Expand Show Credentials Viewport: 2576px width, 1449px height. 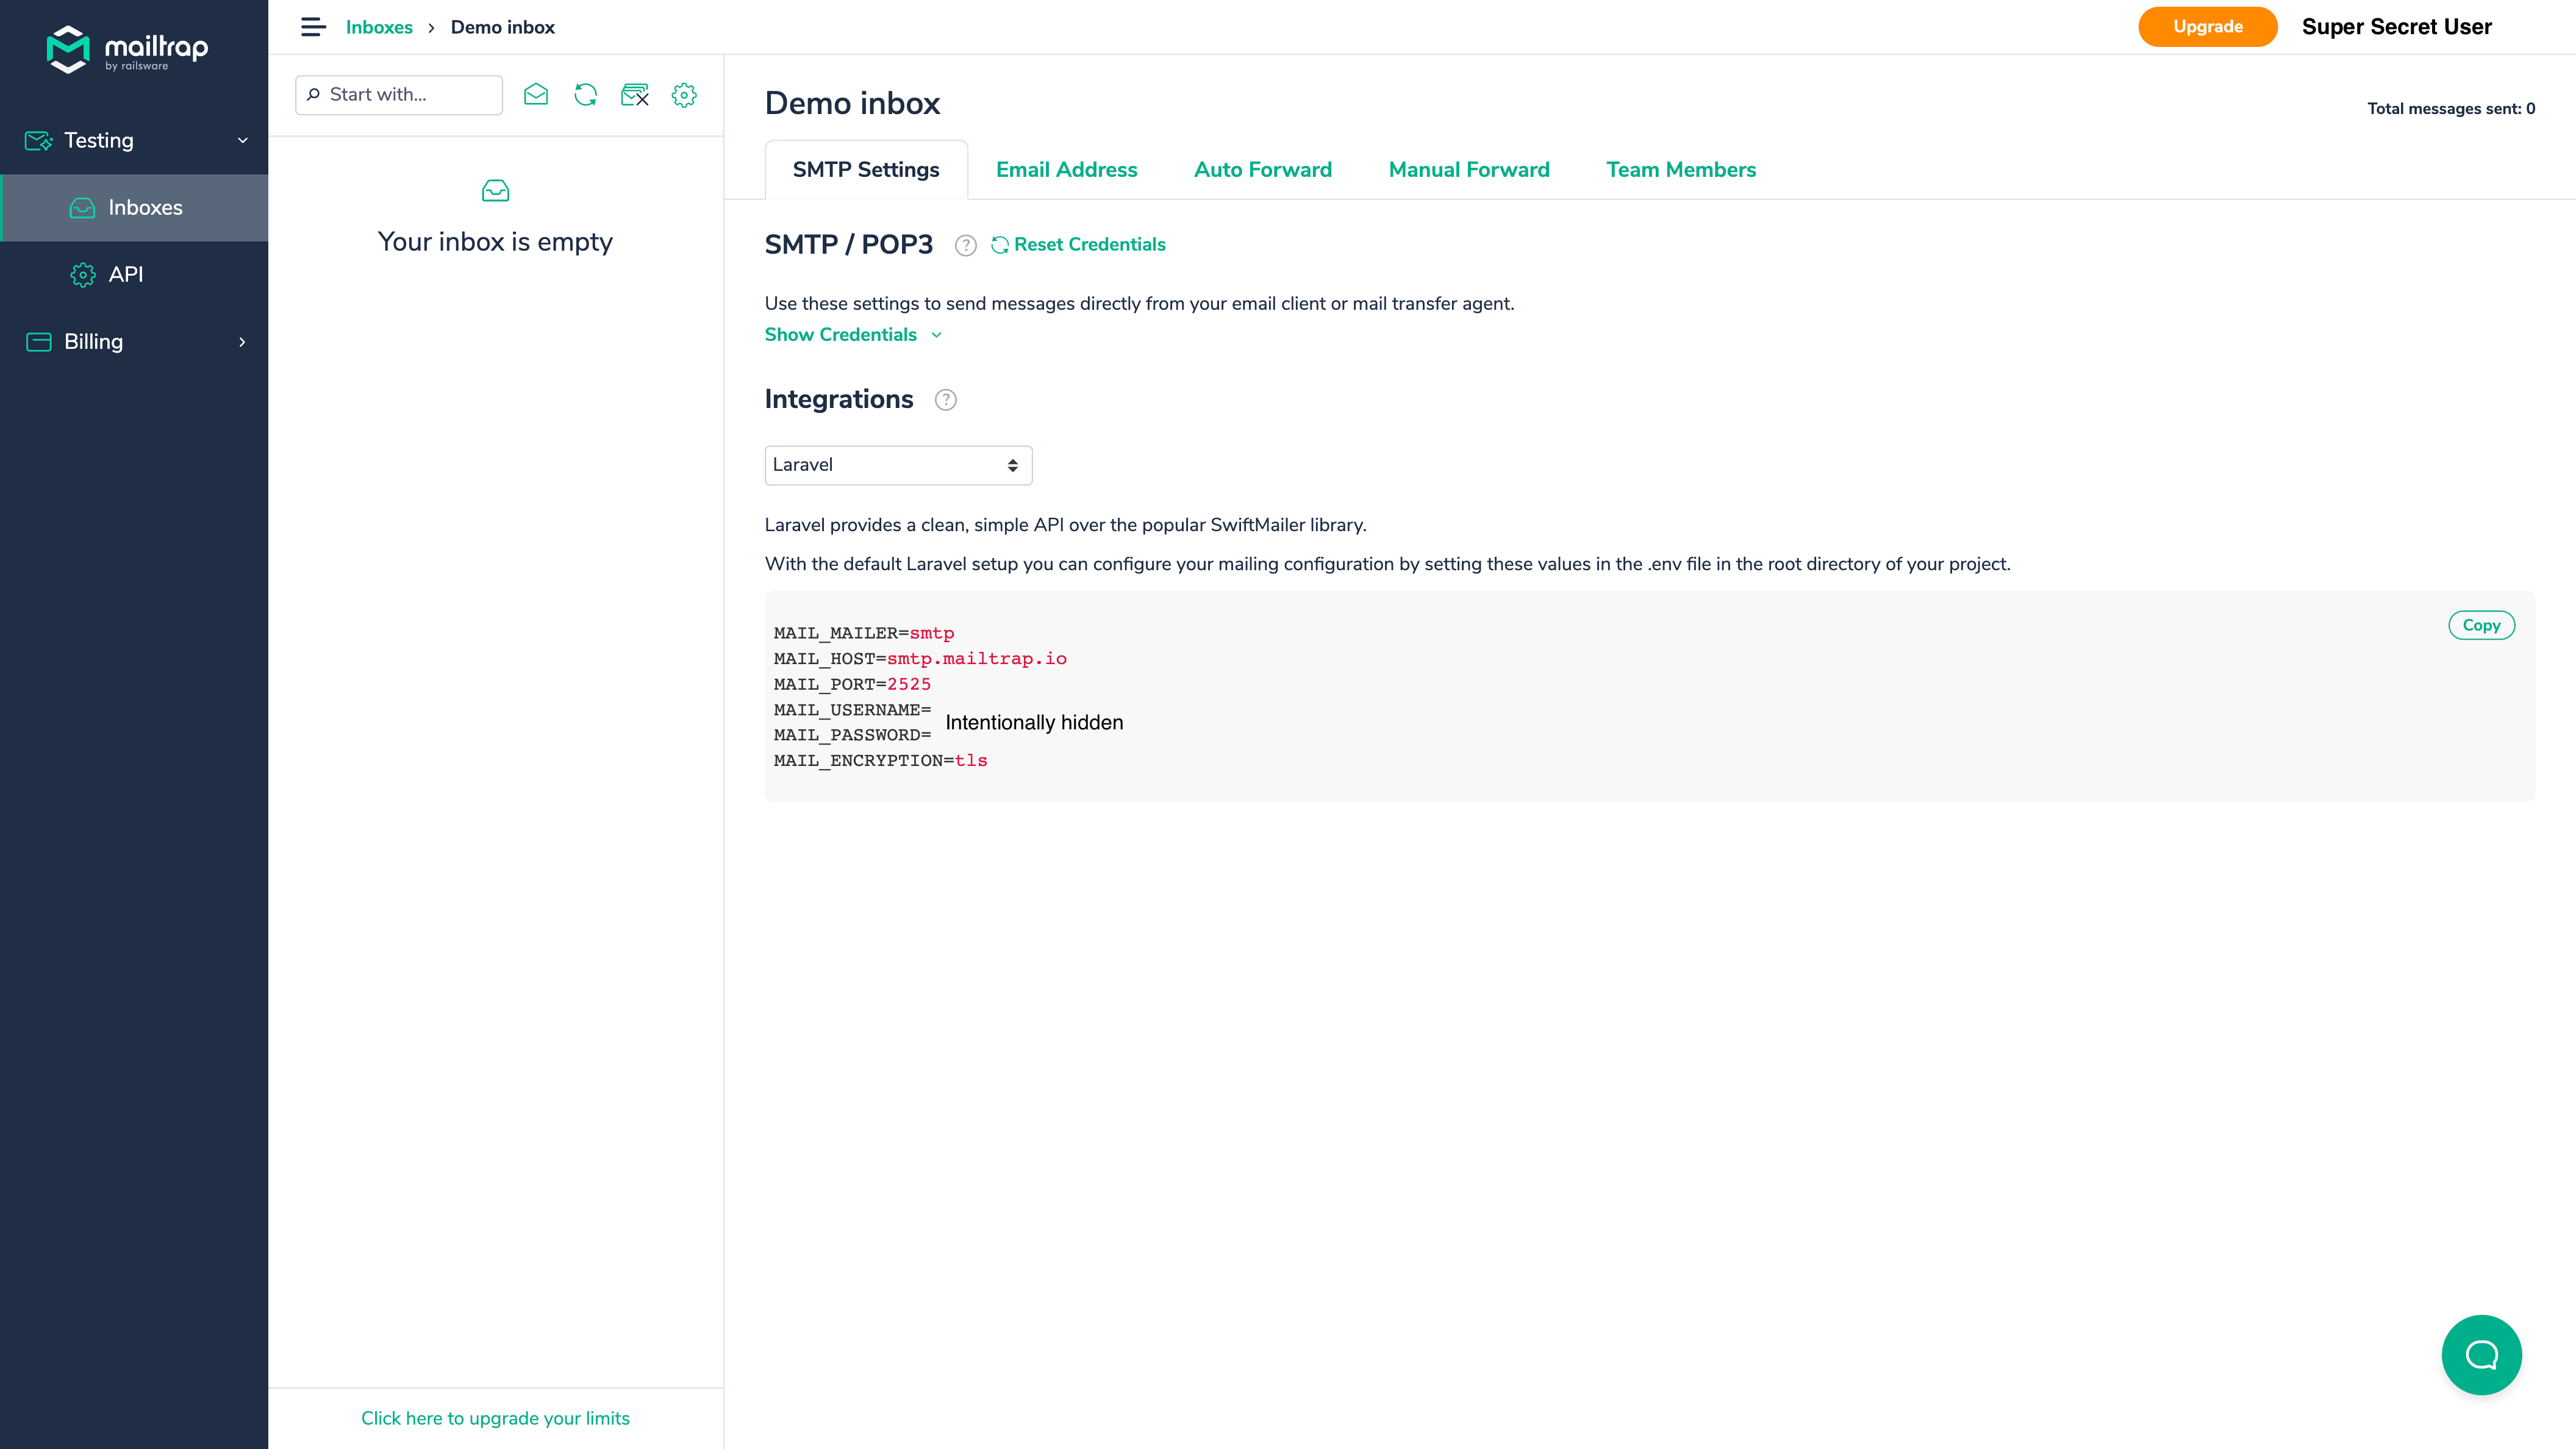(x=853, y=335)
